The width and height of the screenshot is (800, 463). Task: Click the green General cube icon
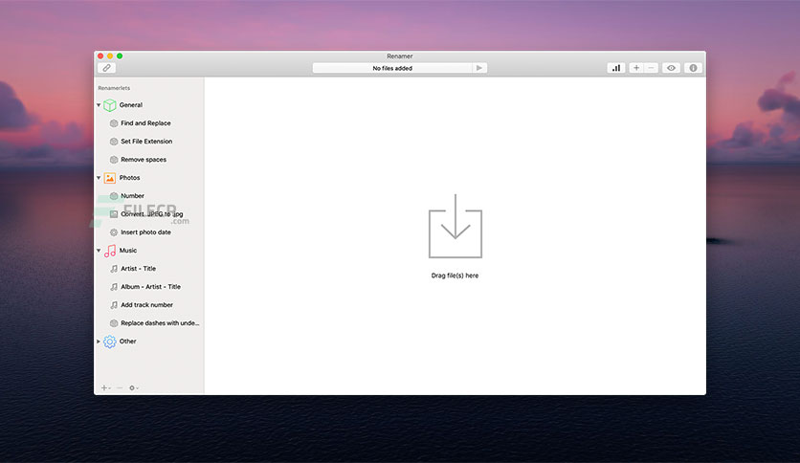[x=110, y=105]
